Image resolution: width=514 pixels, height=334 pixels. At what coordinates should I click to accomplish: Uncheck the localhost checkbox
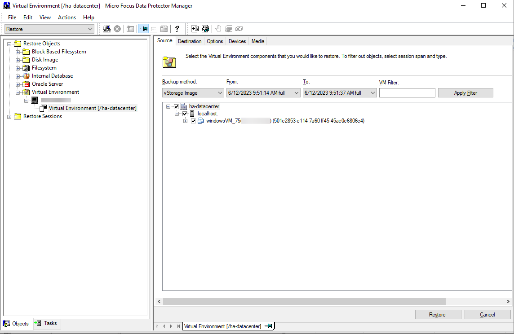[x=185, y=114]
